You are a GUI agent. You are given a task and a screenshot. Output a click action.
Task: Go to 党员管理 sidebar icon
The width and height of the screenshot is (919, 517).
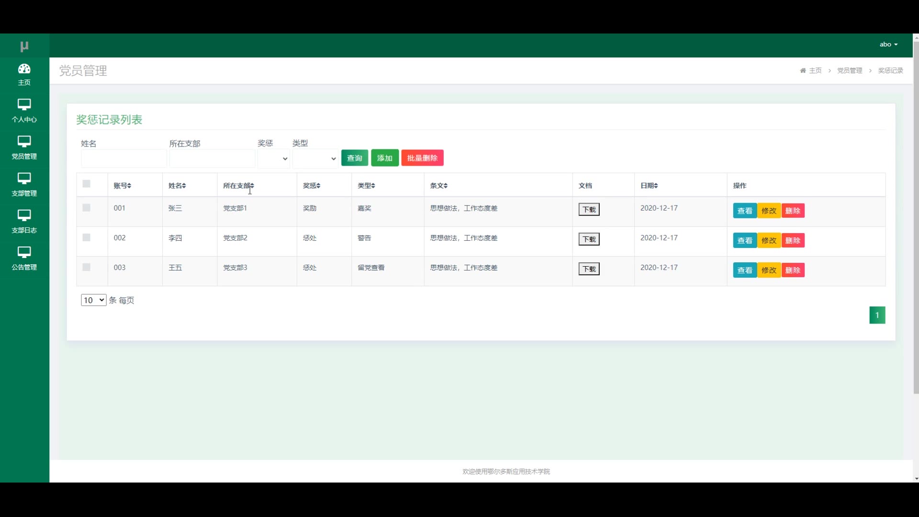tap(24, 141)
